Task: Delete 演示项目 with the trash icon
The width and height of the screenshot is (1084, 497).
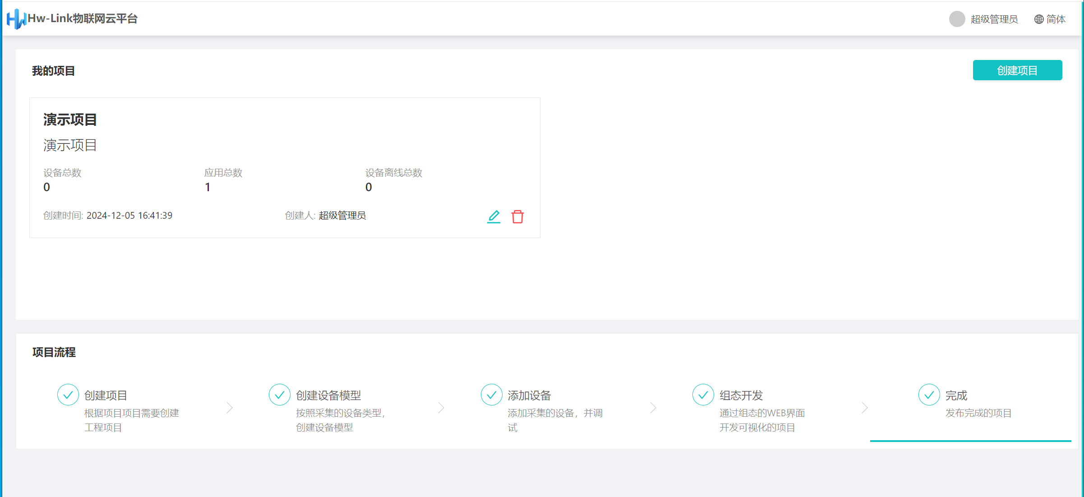Action: 517,216
